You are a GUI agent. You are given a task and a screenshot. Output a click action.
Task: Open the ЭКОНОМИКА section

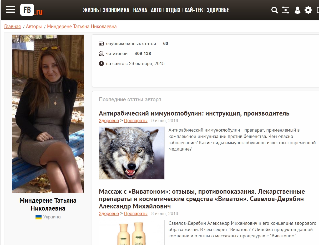(x=116, y=10)
